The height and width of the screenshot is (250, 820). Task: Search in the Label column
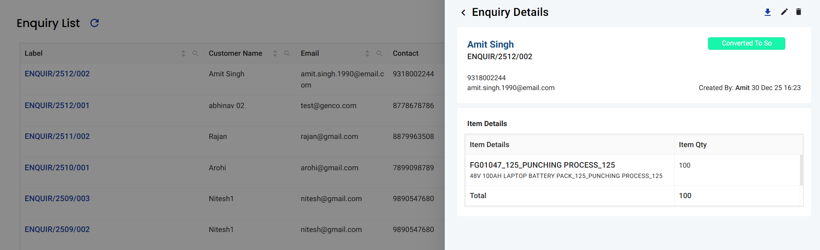point(195,54)
